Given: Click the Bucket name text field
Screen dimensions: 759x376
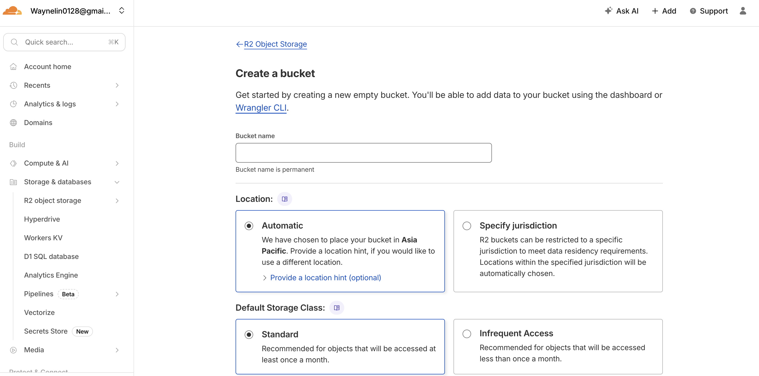Looking at the screenshot, I should pyautogui.click(x=363, y=153).
